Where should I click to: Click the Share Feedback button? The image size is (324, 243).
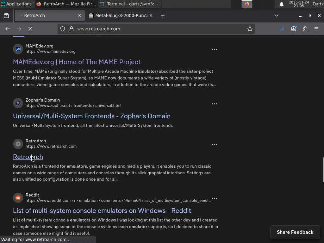[295, 232]
